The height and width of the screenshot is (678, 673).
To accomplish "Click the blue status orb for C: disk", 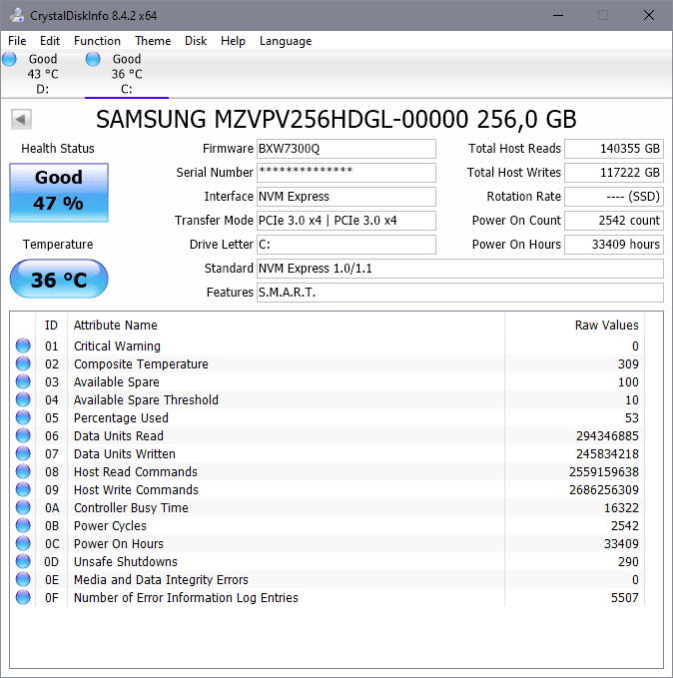I will [x=93, y=59].
